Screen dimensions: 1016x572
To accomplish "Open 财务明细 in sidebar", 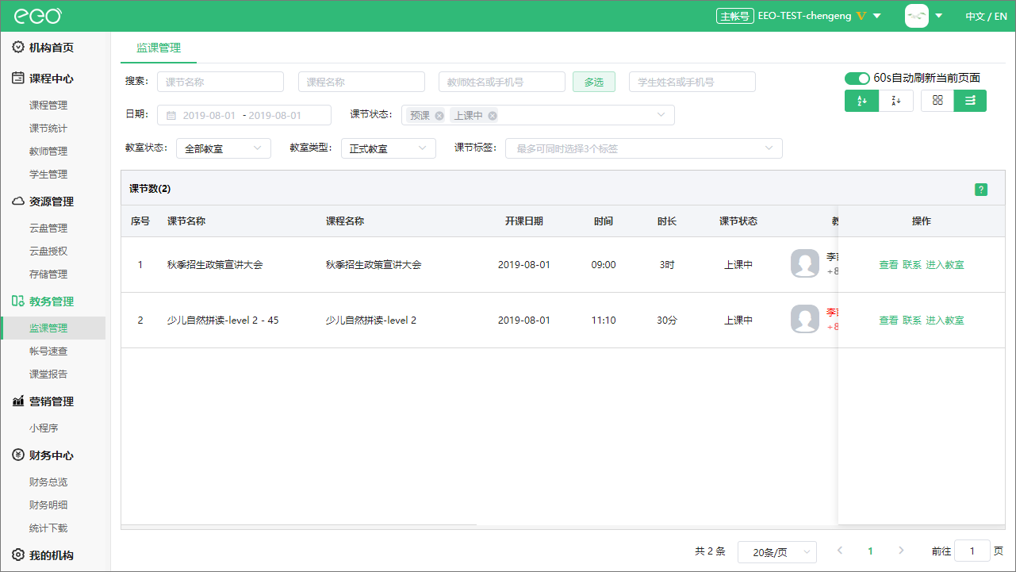I will coord(48,505).
